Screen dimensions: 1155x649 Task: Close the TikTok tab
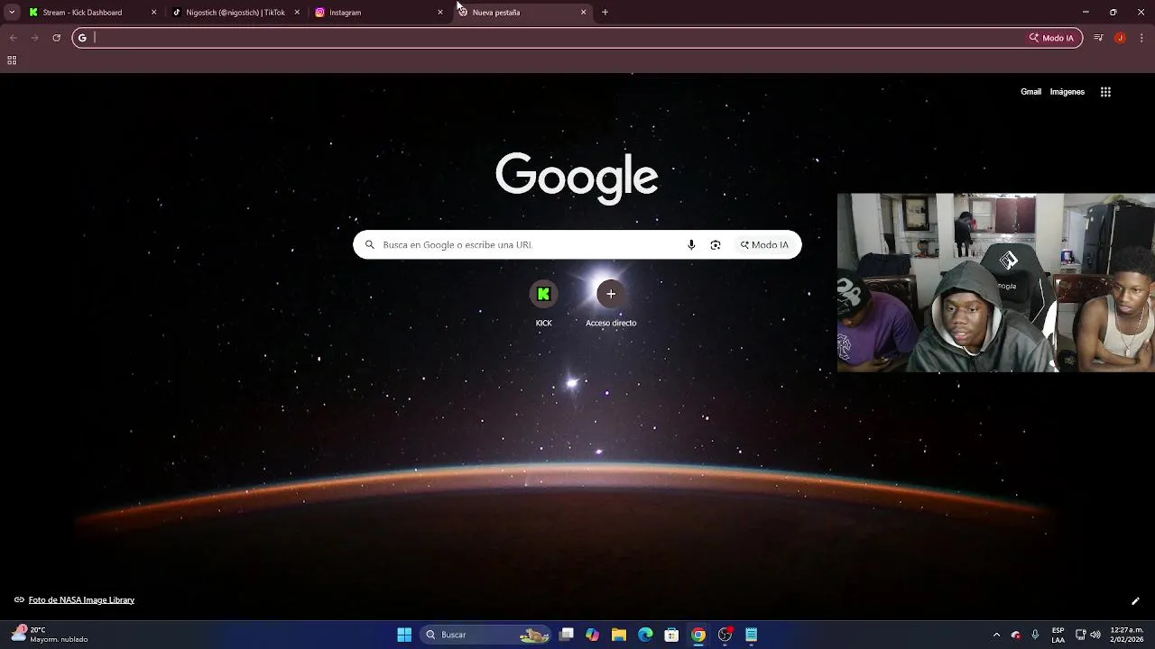pyautogui.click(x=297, y=13)
